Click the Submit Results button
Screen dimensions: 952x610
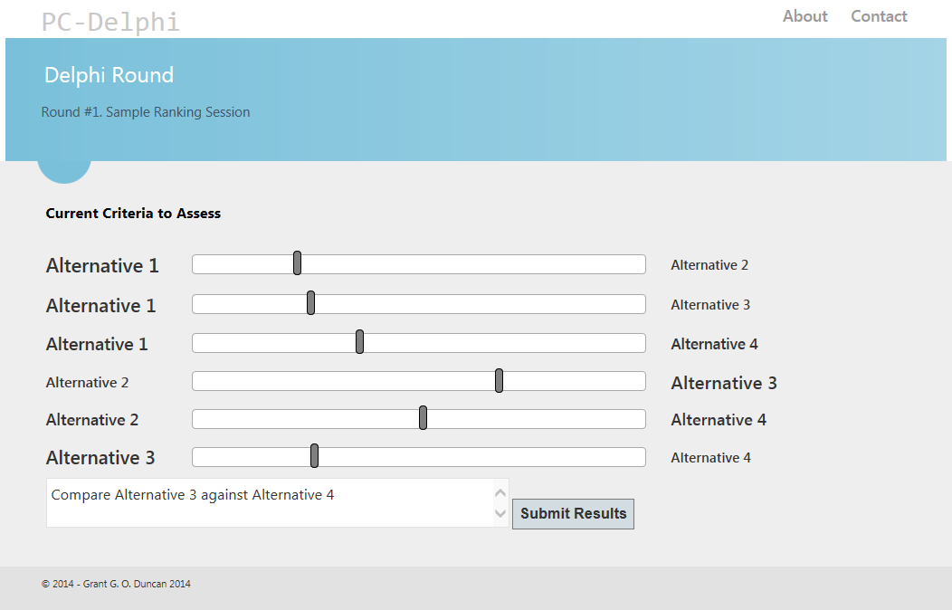(x=573, y=513)
